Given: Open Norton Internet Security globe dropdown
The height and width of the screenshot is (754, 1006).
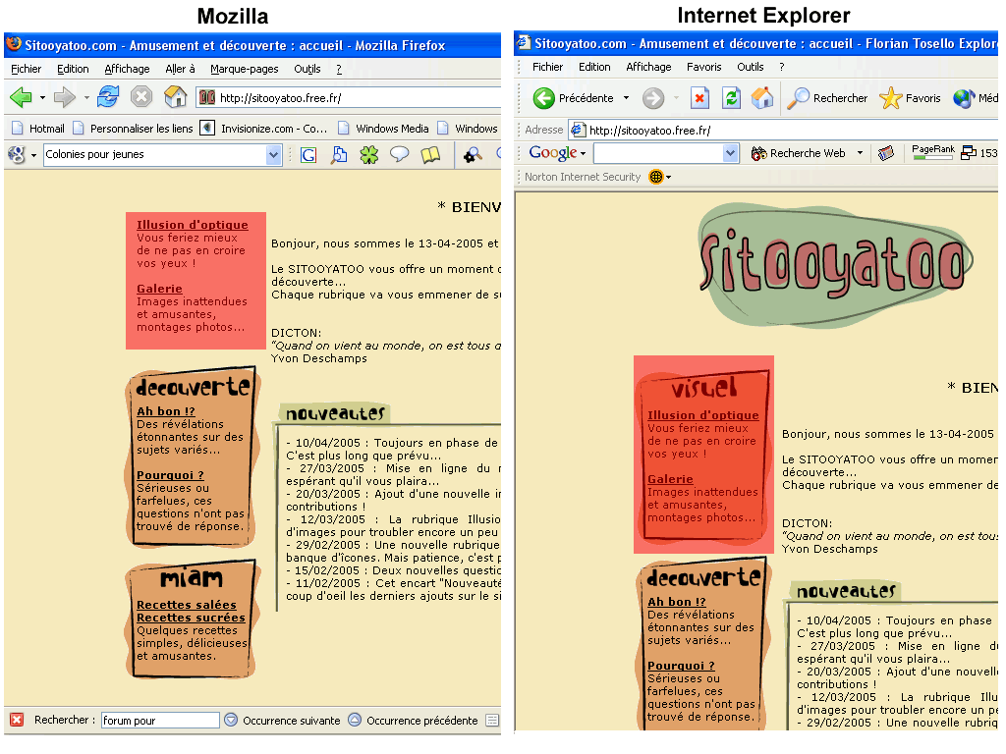Looking at the screenshot, I should (x=660, y=177).
